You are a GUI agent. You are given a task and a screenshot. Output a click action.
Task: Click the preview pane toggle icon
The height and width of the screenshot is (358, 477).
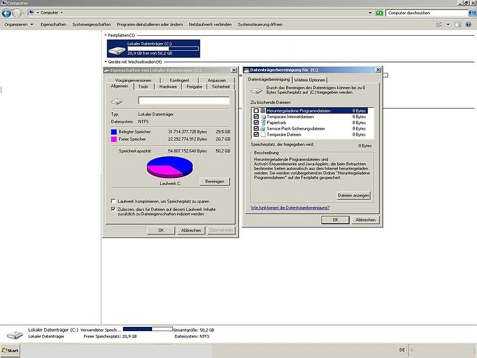[x=458, y=24]
